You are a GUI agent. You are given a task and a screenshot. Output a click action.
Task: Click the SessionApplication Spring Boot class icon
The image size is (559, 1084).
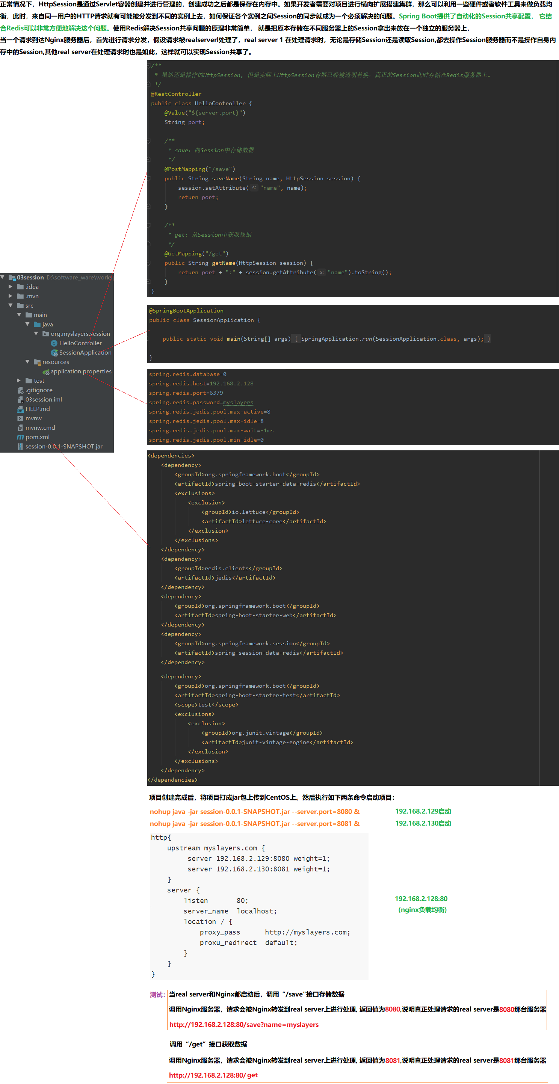coord(54,353)
